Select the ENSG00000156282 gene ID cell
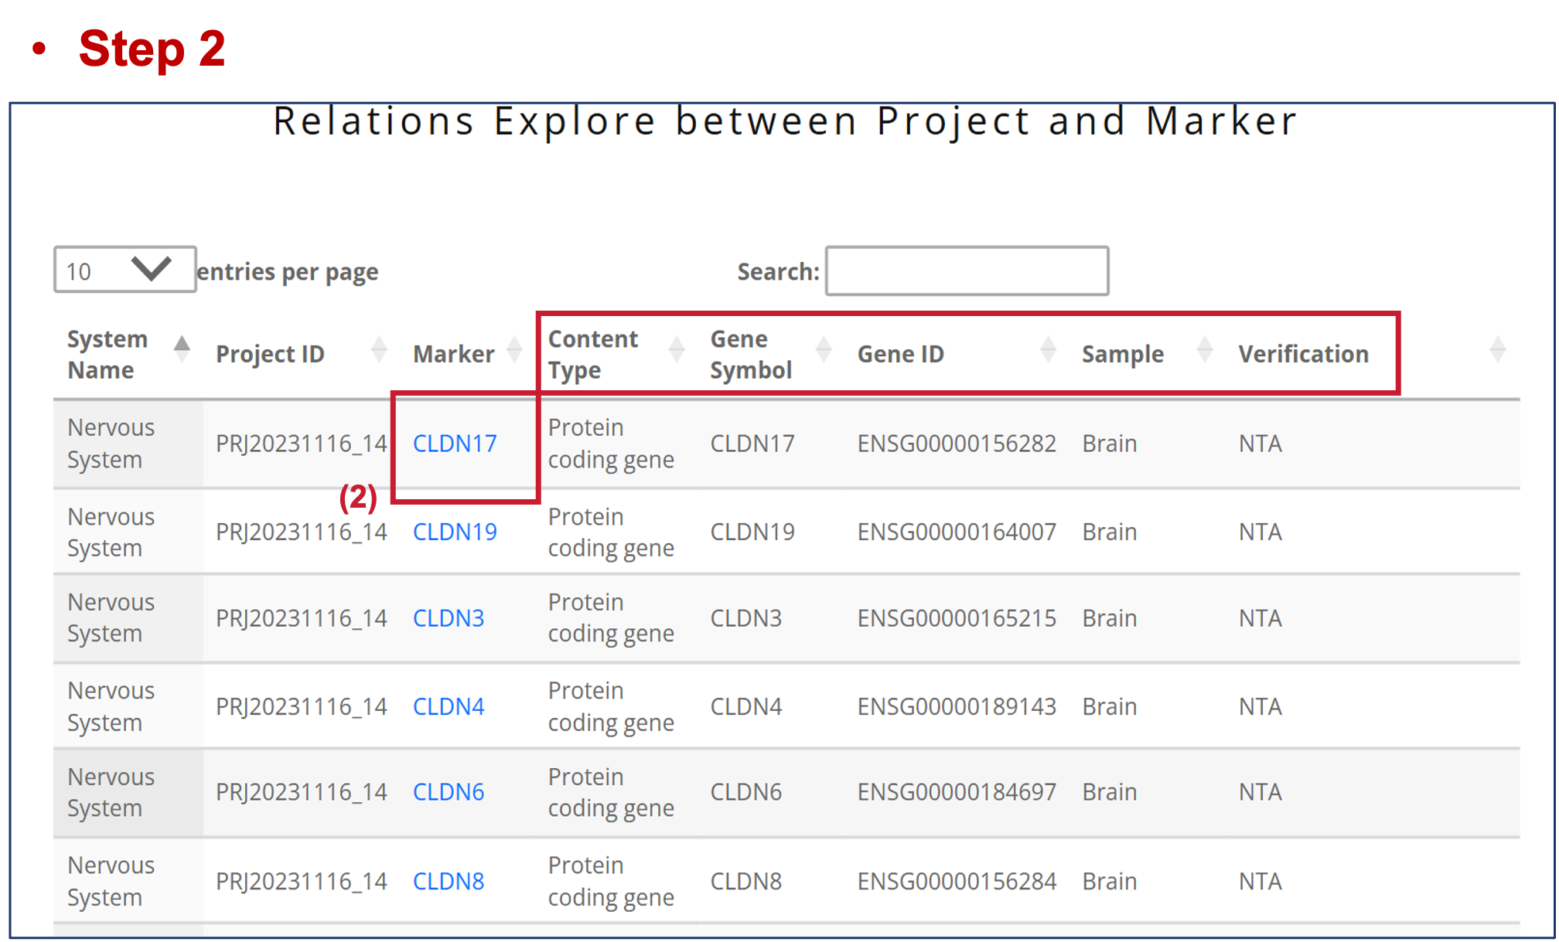This screenshot has width=1559, height=942. tap(957, 444)
